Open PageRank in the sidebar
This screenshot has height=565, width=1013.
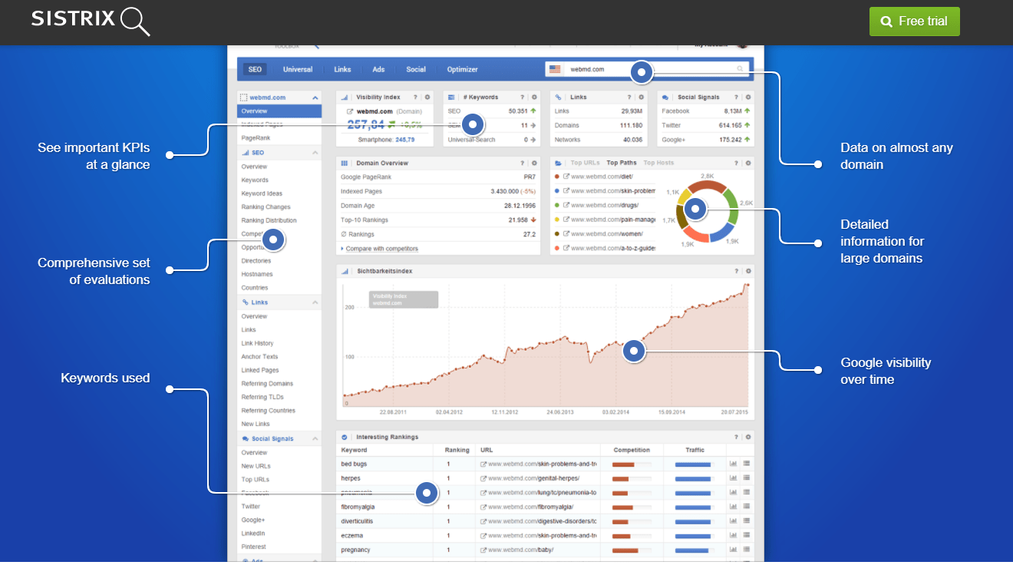256,138
